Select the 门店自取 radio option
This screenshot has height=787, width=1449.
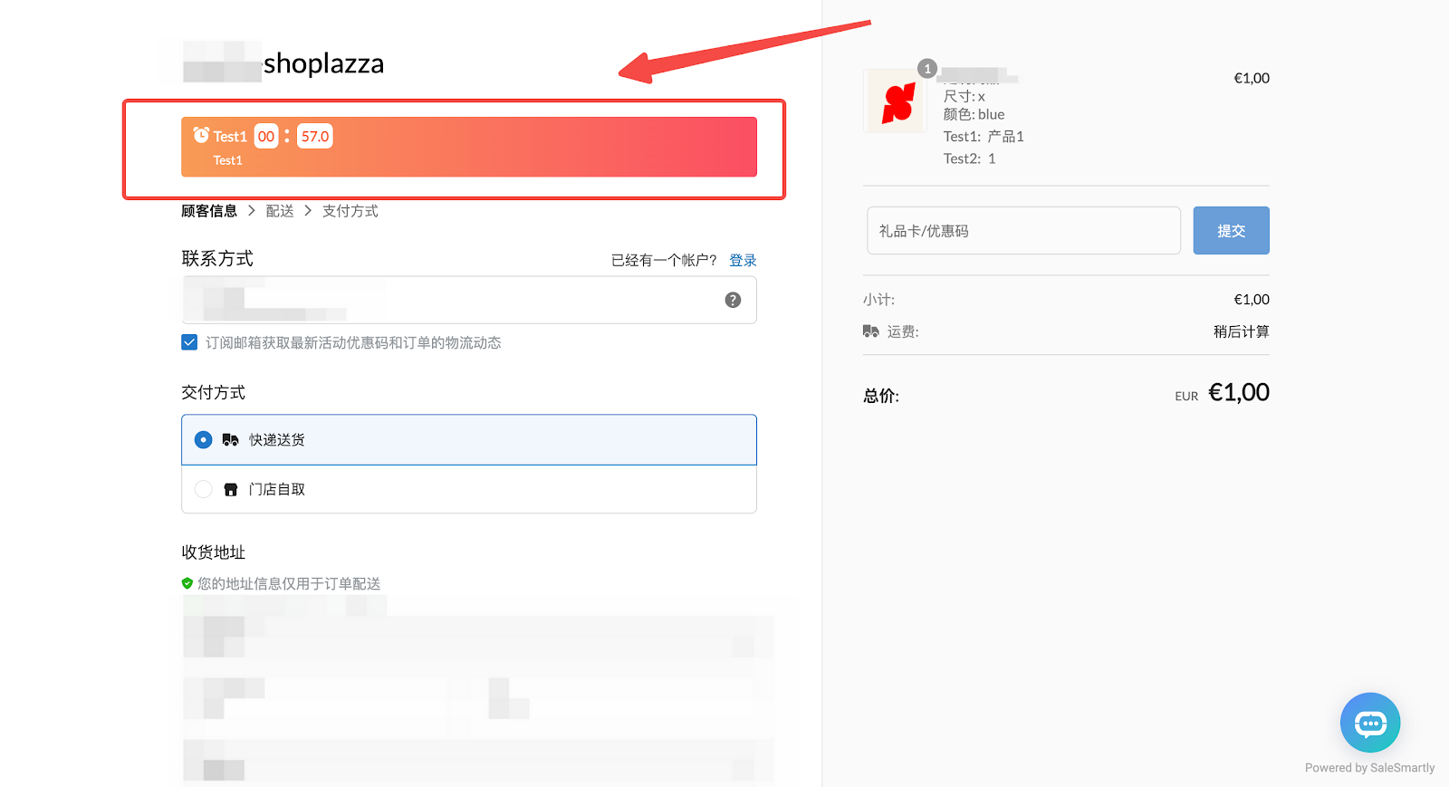(204, 489)
